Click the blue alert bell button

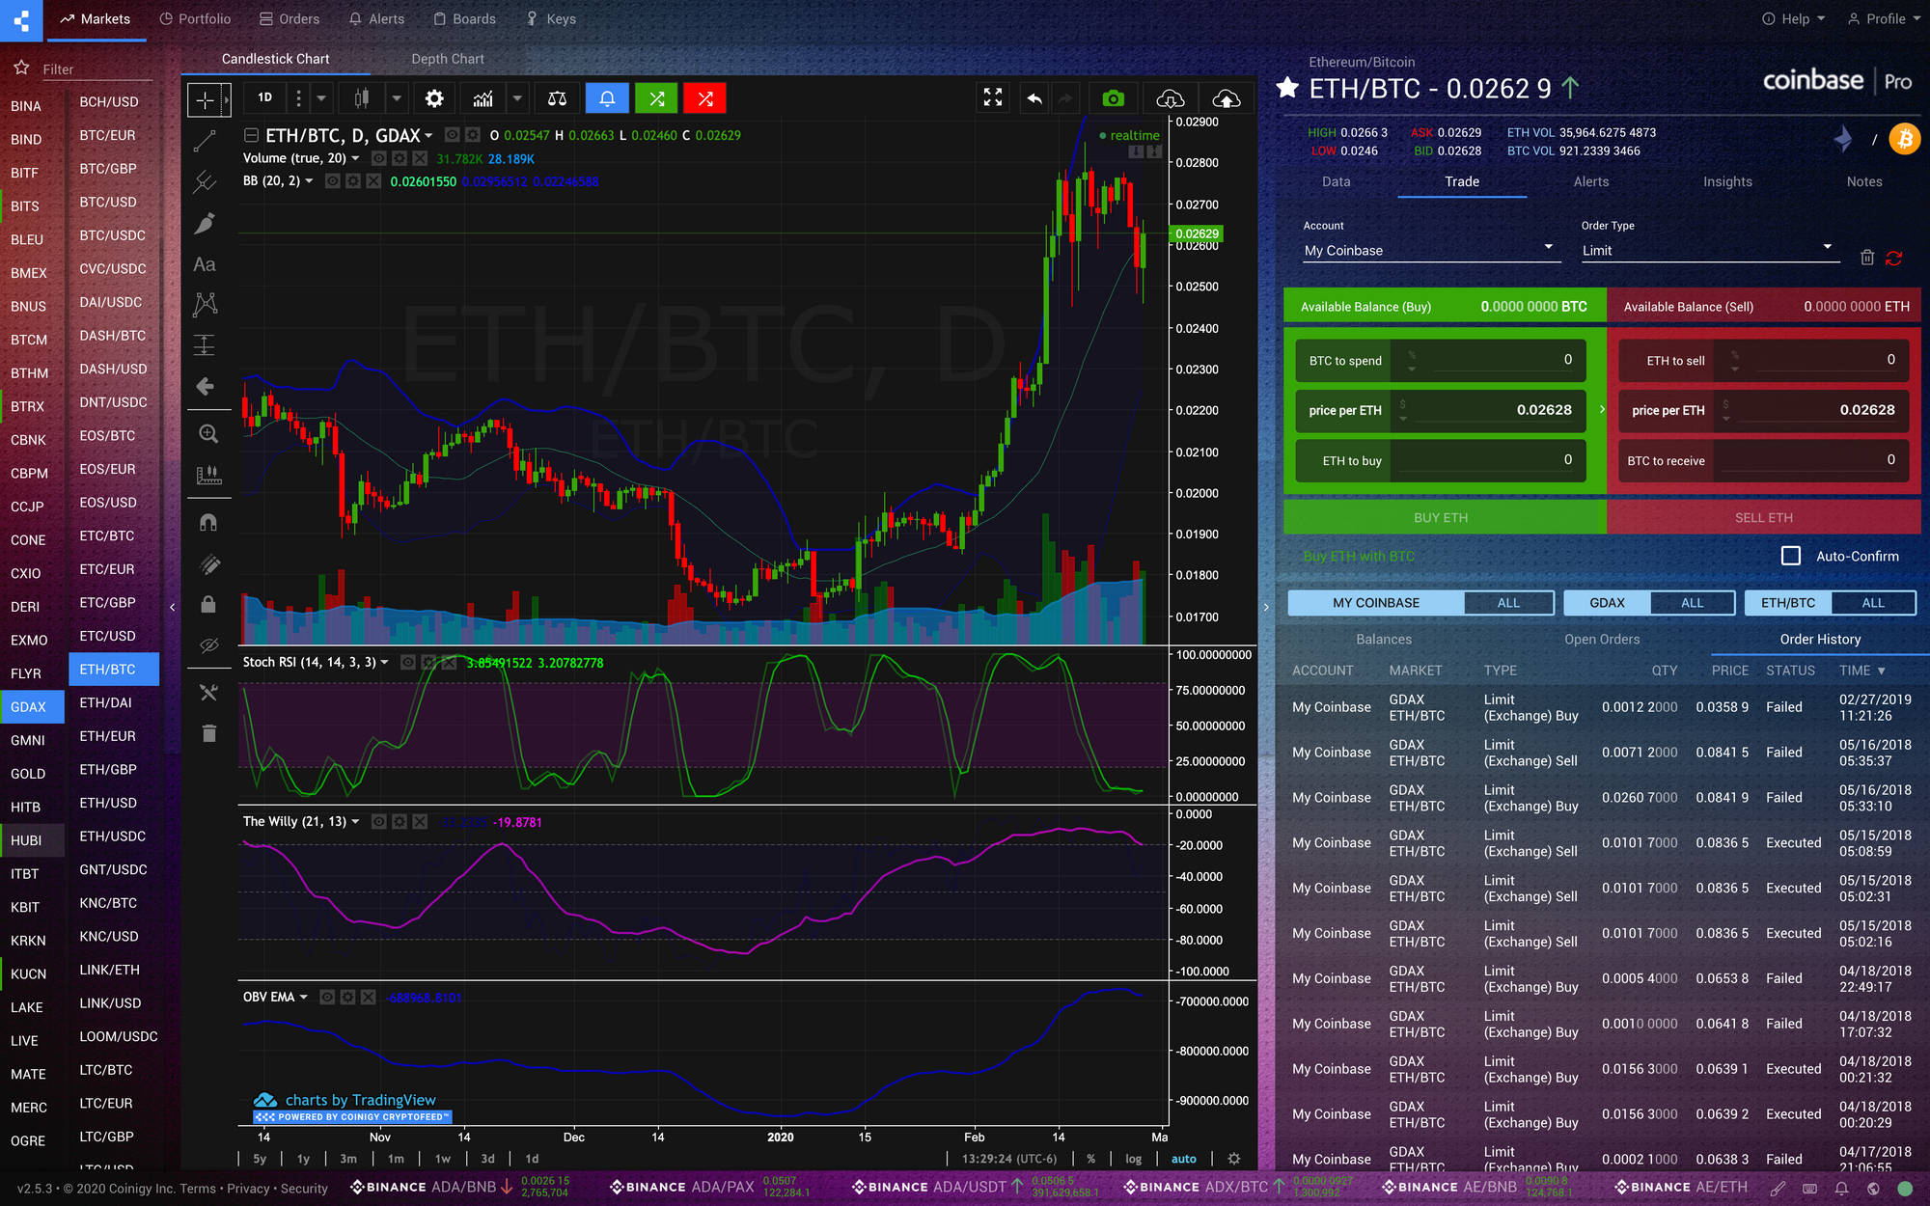(x=607, y=98)
